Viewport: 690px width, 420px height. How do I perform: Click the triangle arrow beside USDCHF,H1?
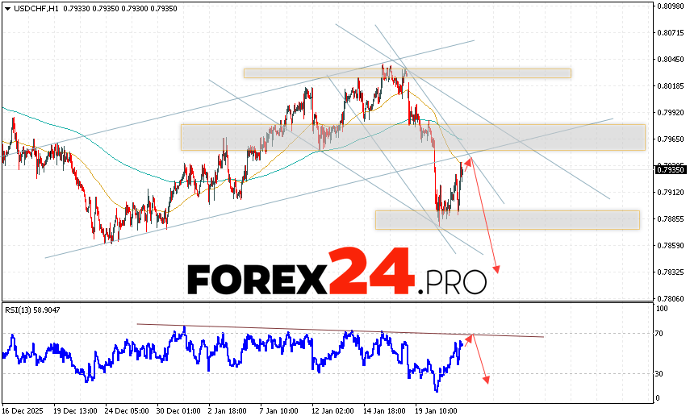pyautogui.click(x=6, y=8)
